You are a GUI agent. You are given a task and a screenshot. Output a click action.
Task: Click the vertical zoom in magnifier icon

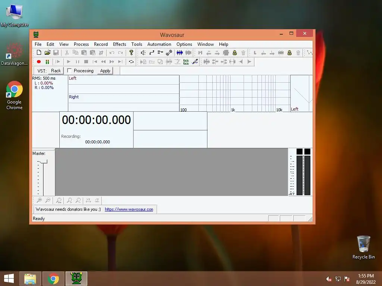coord(70,200)
